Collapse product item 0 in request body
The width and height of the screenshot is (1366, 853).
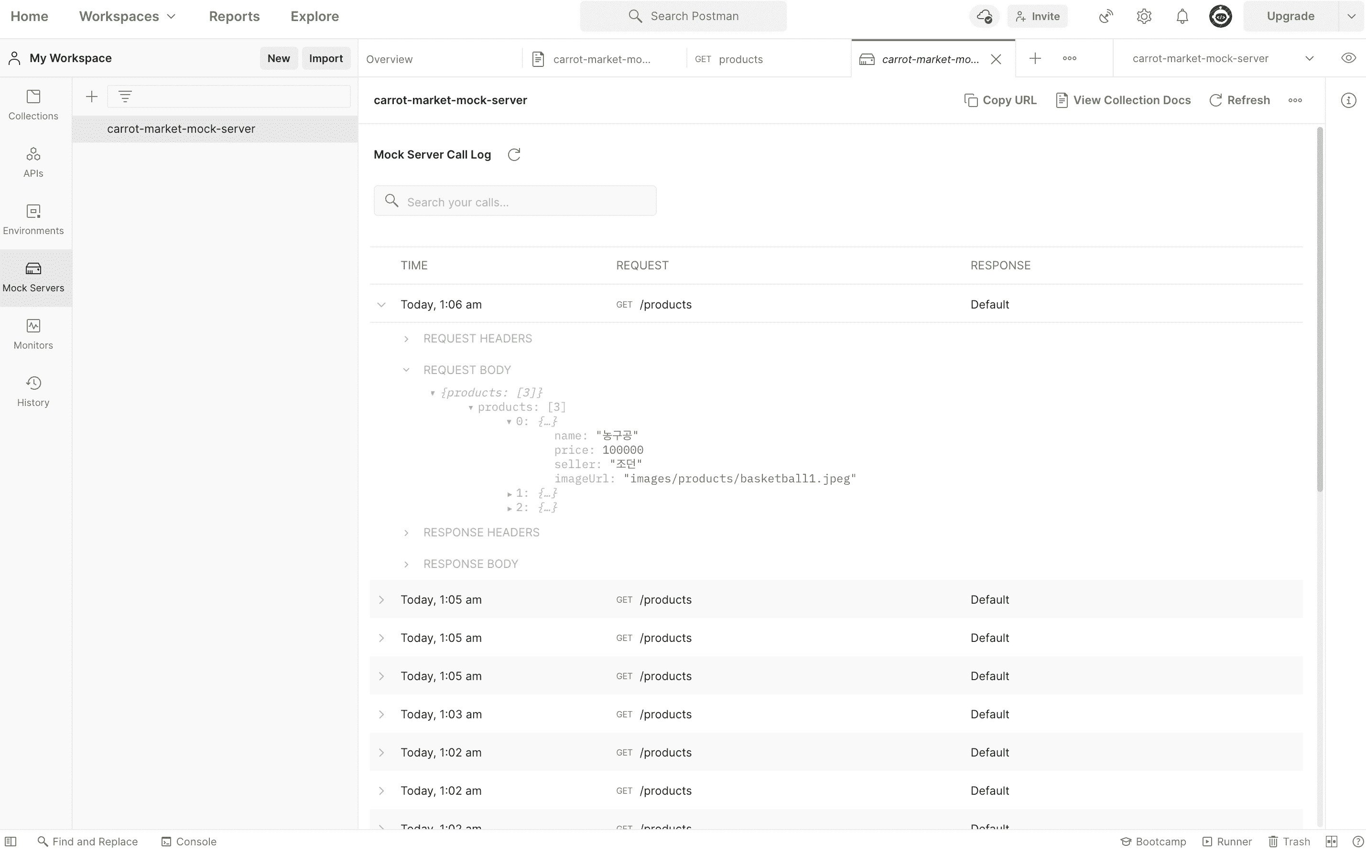pyautogui.click(x=509, y=422)
